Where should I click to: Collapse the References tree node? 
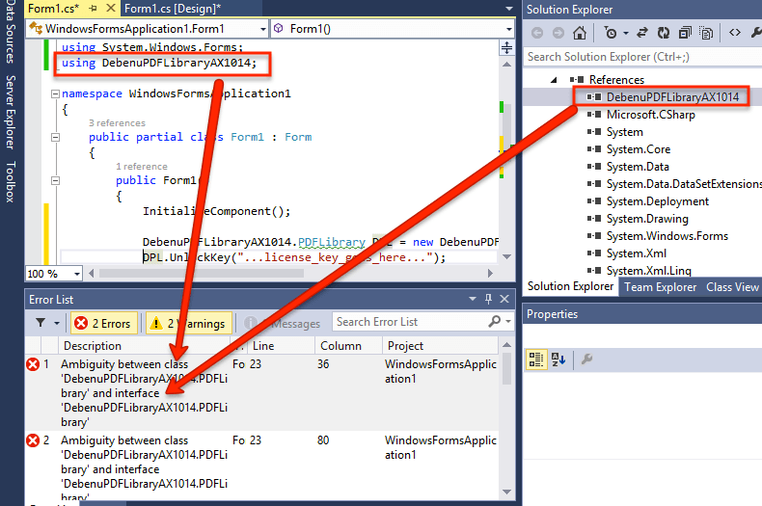pyautogui.click(x=554, y=80)
